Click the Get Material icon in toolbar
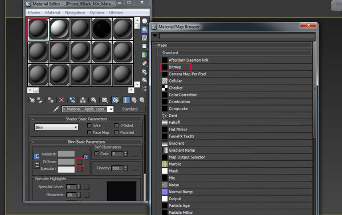This screenshot has width=342, height=215. tap(32, 100)
